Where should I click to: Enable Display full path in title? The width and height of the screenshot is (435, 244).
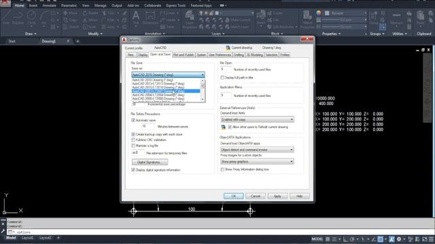[x=222, y=78]
